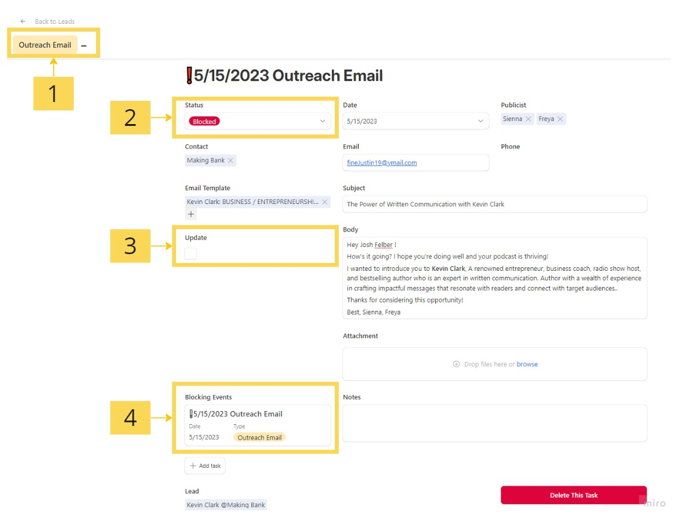Toggle the Update checkbox

click(190, 254)
